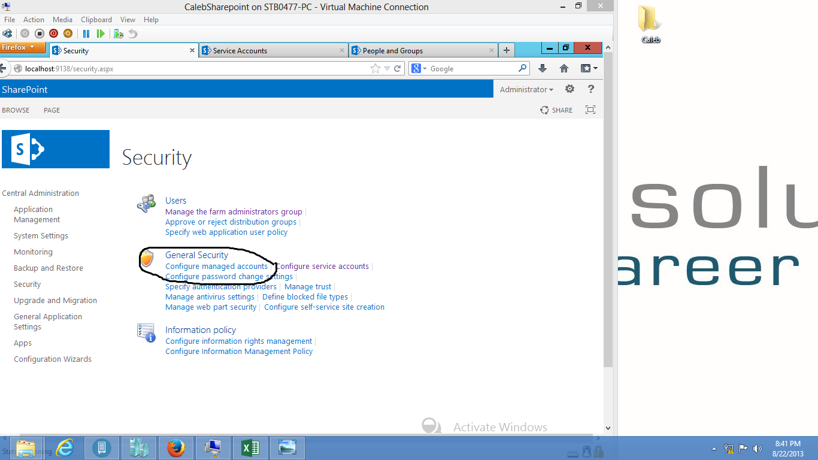Open the Firefox downloads arrow
Image resolution: width=818 pixels, height=460 pixels.
543,68
